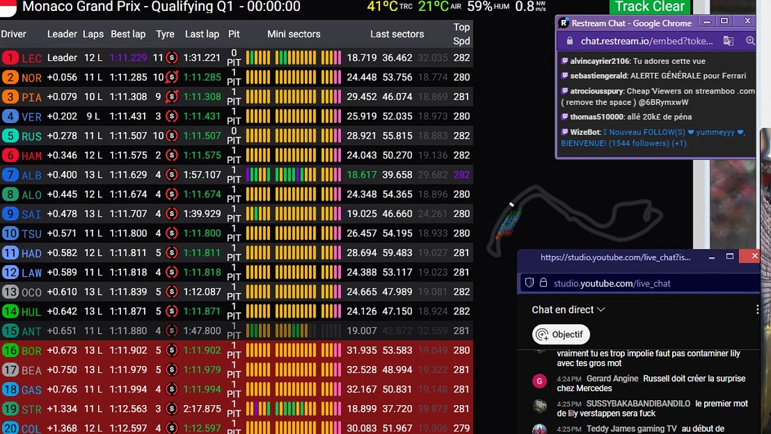Click position 14 badge next to HUL
The height and width of the screenshot is (434, 771).
point(10,311)
